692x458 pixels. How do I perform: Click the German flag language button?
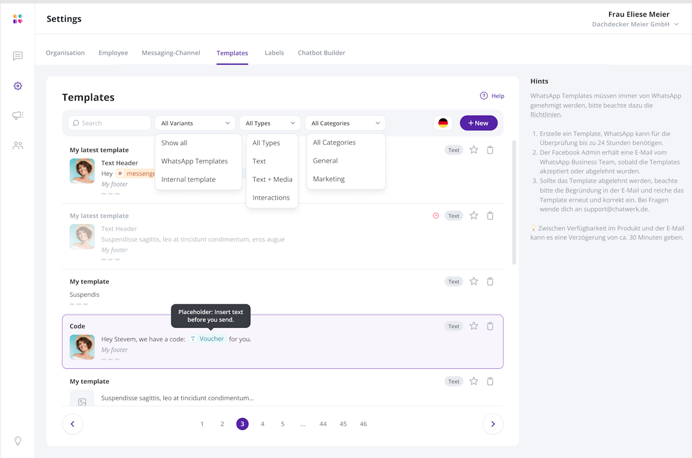click(443, 123)
